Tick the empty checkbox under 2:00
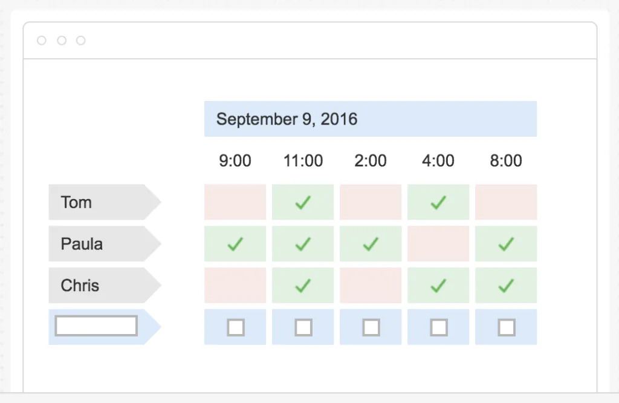 point(371,327)
